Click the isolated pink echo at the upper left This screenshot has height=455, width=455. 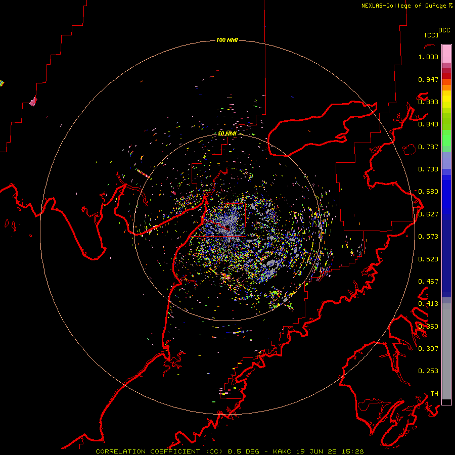33,102
